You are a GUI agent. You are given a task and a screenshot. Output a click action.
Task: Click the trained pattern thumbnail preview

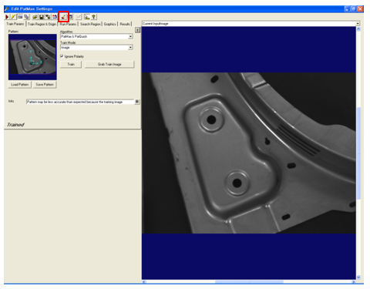click(32, 57)
